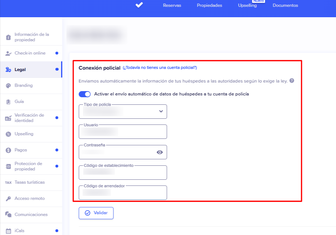This screenshot has width=336, height=235.
Task: Click the Acceso remoto key icon
Action: tap(8, 198)
